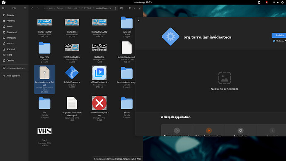Open the activities logo in top bar
Image resolution: width=286 pixels, height=161 pixels.
click(4, 2)
